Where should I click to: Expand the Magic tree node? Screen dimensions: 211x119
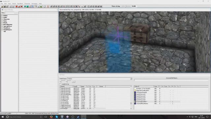pos(2,23)
